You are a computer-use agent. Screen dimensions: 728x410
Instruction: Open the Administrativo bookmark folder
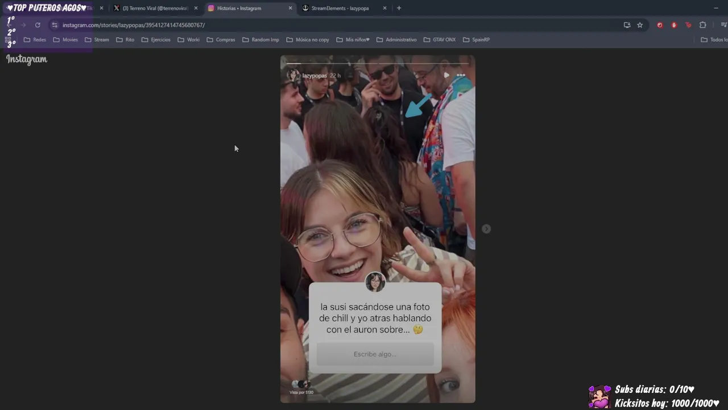[x=396, y=40]
